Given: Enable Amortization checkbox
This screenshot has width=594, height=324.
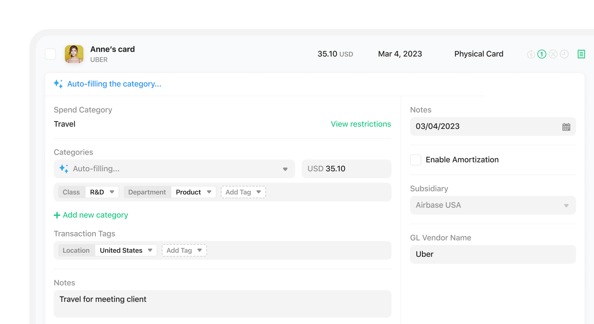Looking at the screenshot, I should (x=415, y=160).
